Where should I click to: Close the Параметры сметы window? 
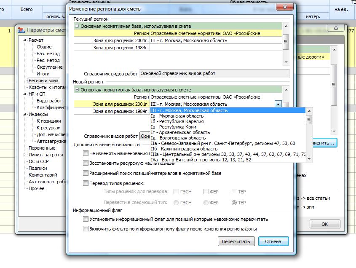336,28
